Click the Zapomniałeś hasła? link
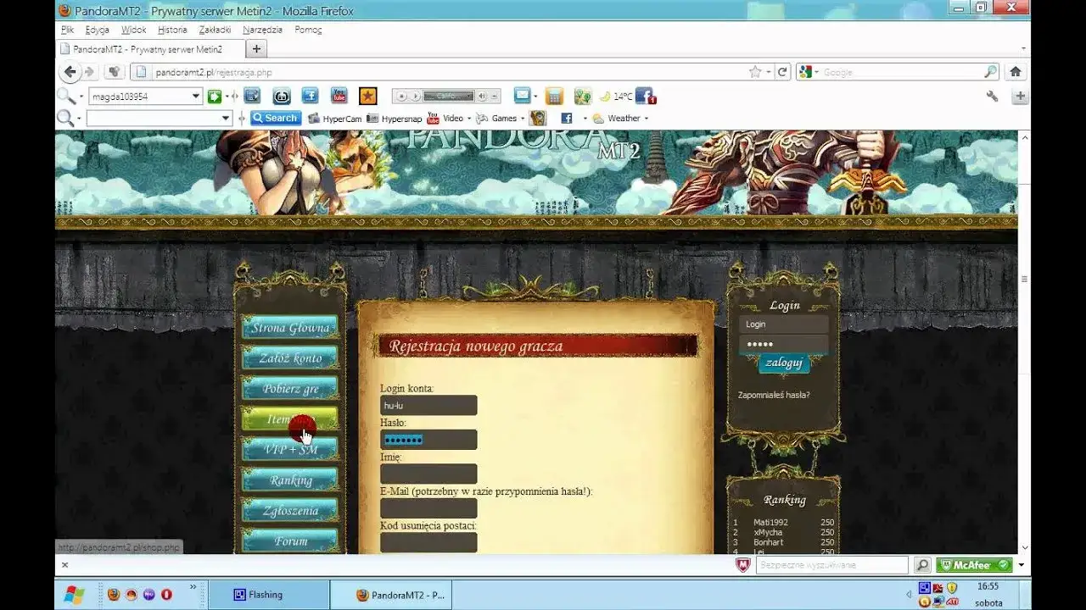 [774, 395]
